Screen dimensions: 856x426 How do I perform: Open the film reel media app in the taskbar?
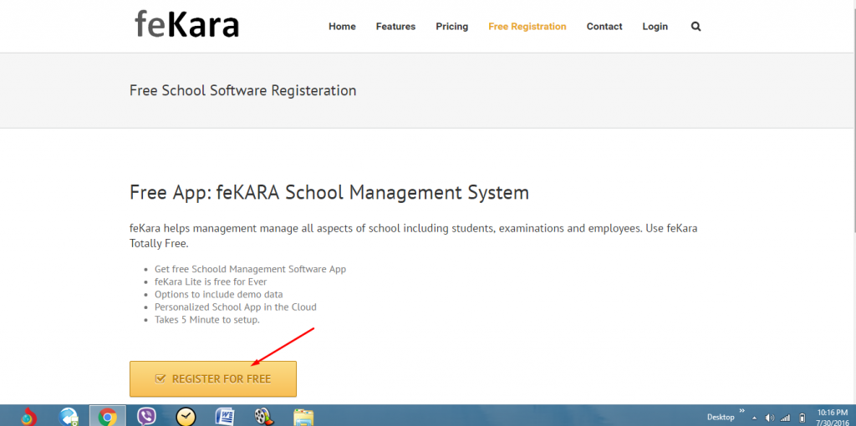(264, 417)
